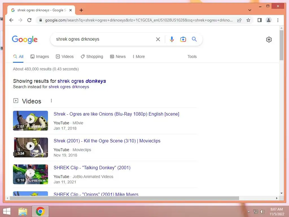Play the 5:10 Talking Donkey thumbnail
289x217 pixels.
[30, 174]
